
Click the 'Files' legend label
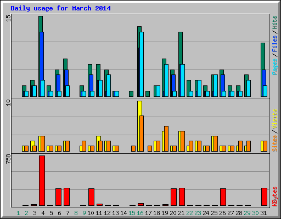(275, 44)
